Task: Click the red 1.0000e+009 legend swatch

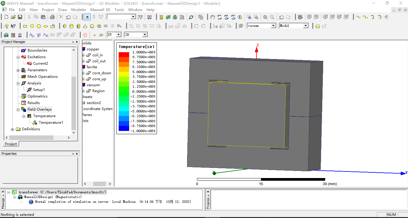Action: 124,55
